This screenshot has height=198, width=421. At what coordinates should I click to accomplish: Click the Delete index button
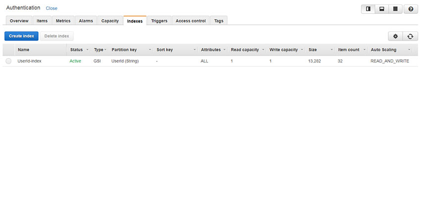56,36
